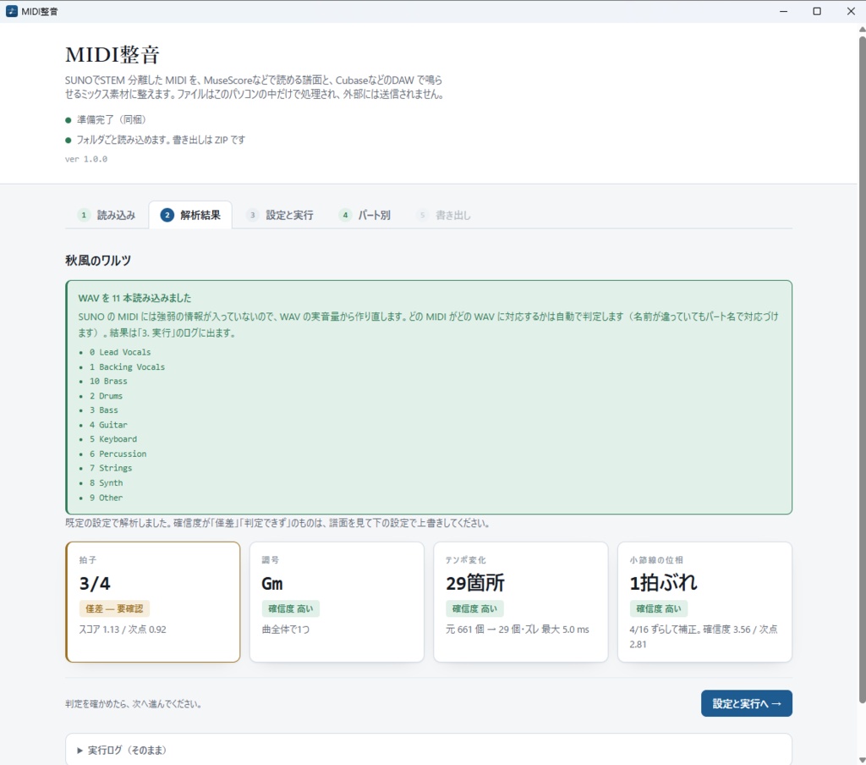This screenshot has height=765, width=866.
Task: Maximize the MIDI整音 window
Action: [x=817, y=11]
